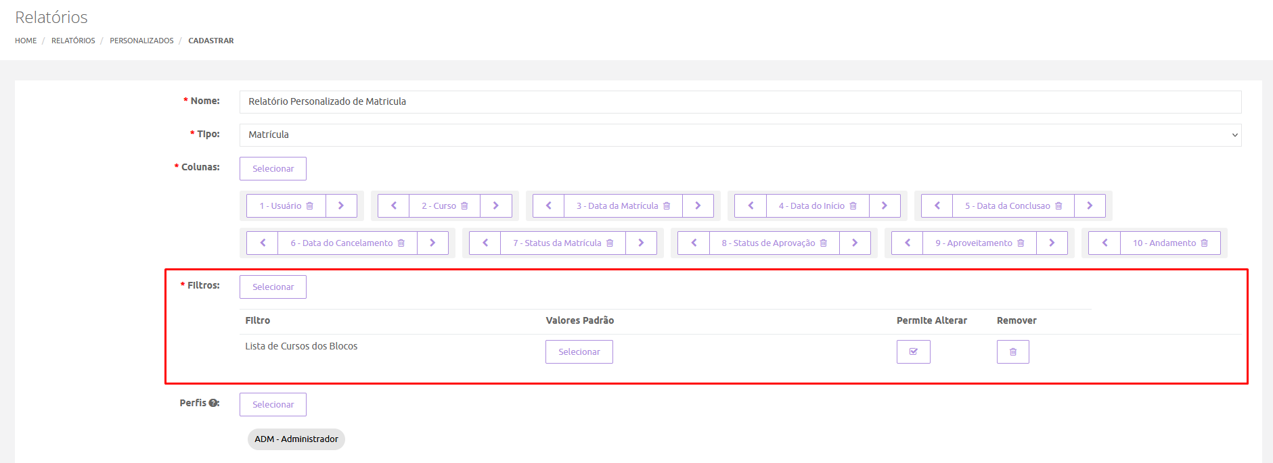Move Data do Cancelamento column left
This screenshot has height=463, width=1273.
263,243
